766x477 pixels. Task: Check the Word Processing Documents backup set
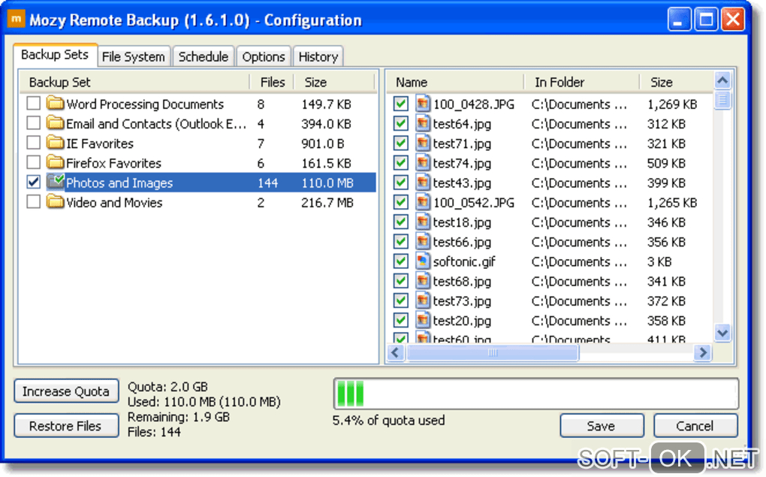click(33, 103)
